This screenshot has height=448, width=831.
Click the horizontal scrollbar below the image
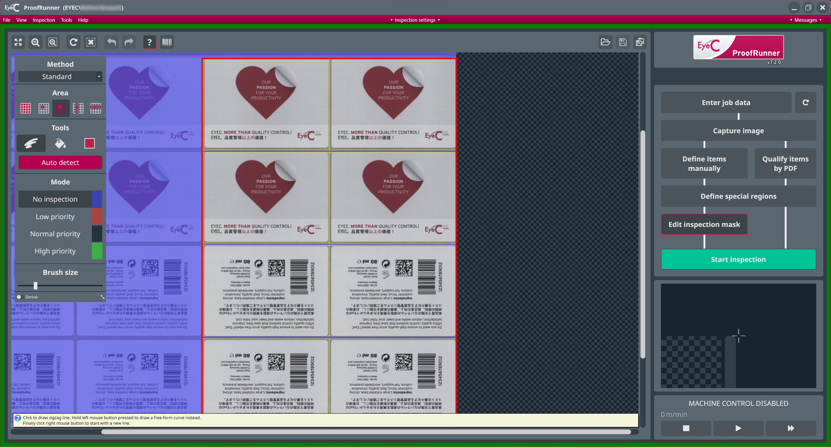pos(366,432)
